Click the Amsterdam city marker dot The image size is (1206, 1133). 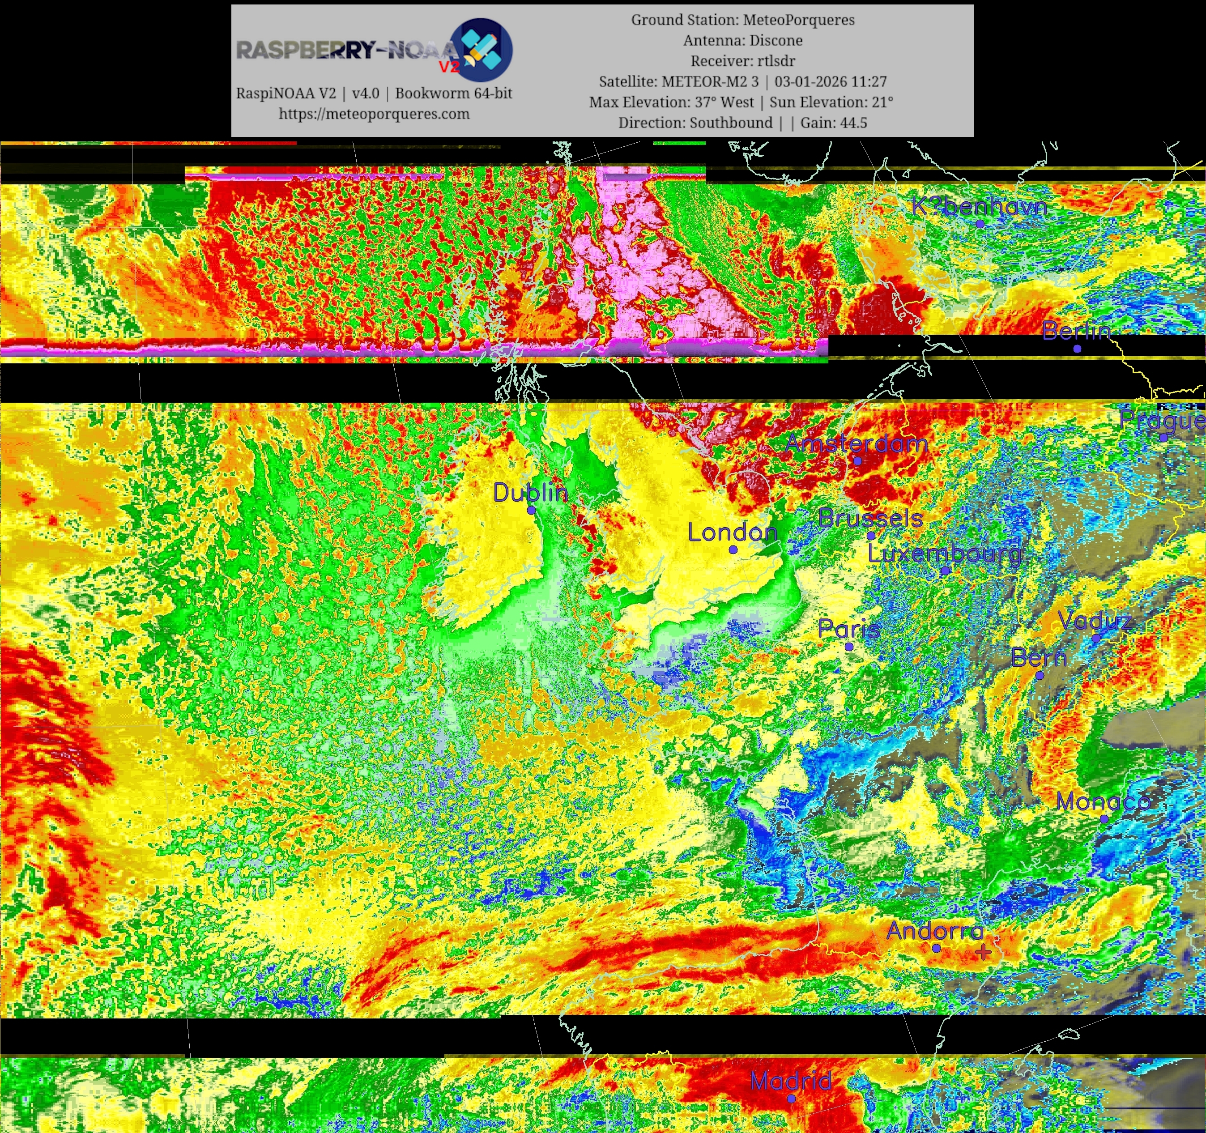pos(858,461)
